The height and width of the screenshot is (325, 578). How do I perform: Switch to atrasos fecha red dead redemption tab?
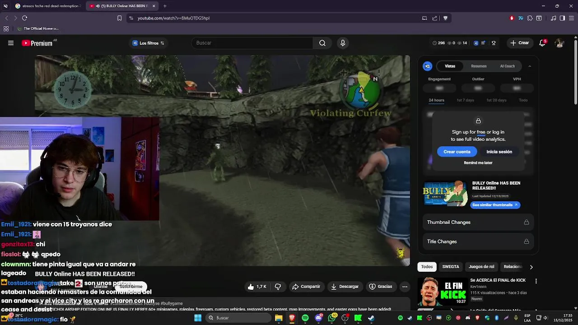point(47,6)
